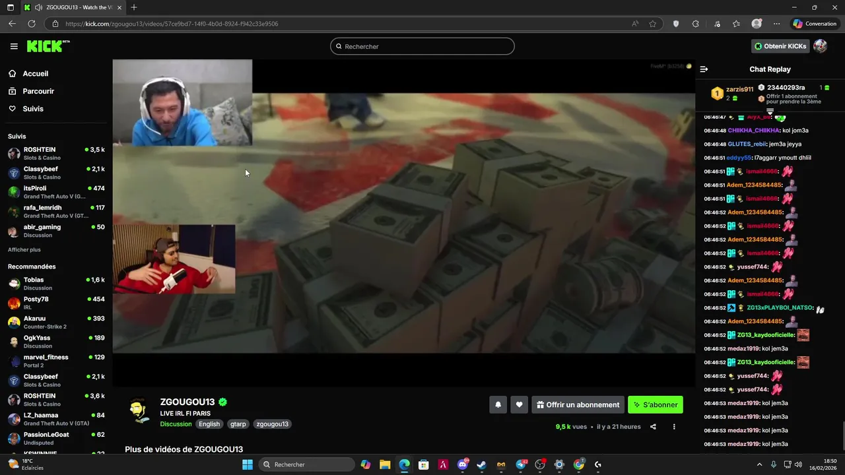Viewport: 845px width, 475px height.
Task: Show hidden system tray icons
Action: pyautogui.click(x=759, y=464)
